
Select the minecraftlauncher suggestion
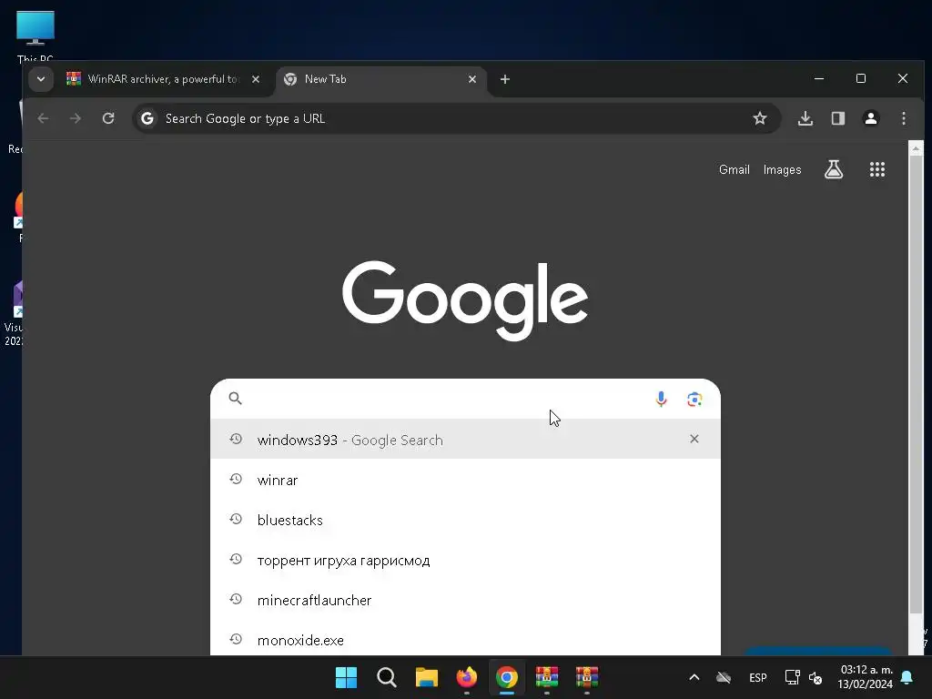[465, 600]
